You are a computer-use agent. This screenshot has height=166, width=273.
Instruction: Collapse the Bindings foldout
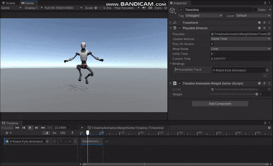point(171,64)
